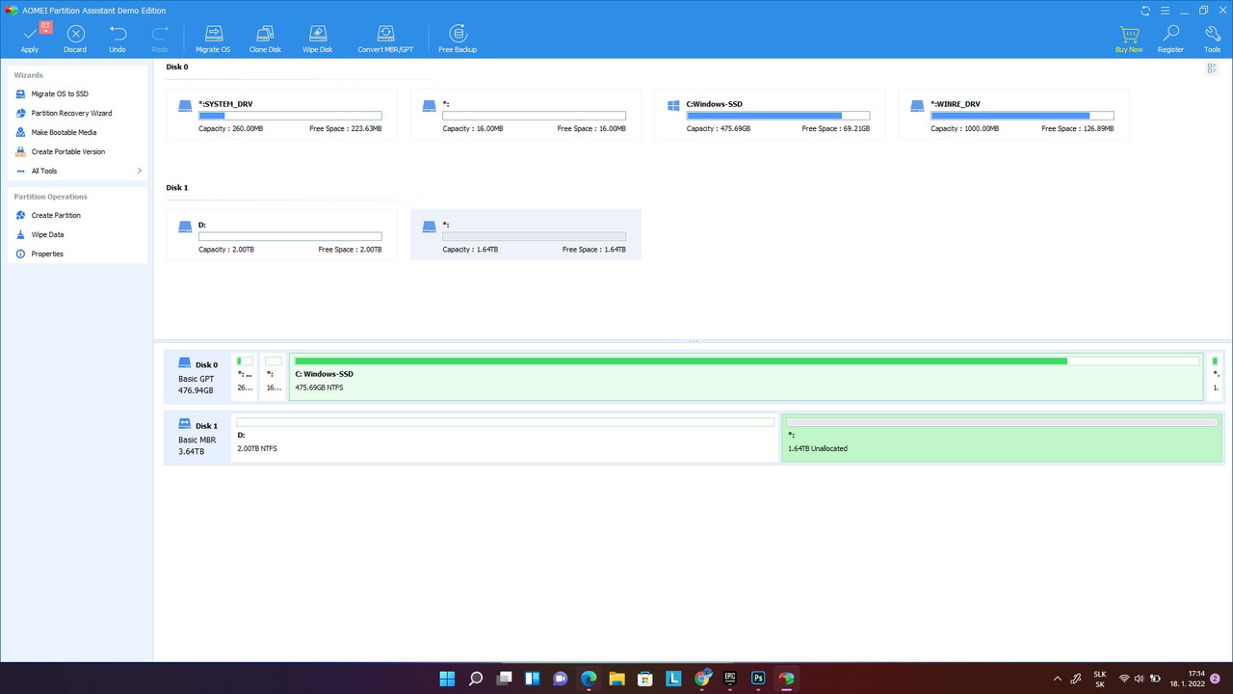This screenshot has width=1233, height=694.
Task: Select the D: 2.00TB NTFS block
Action: [x=505, y=438]
